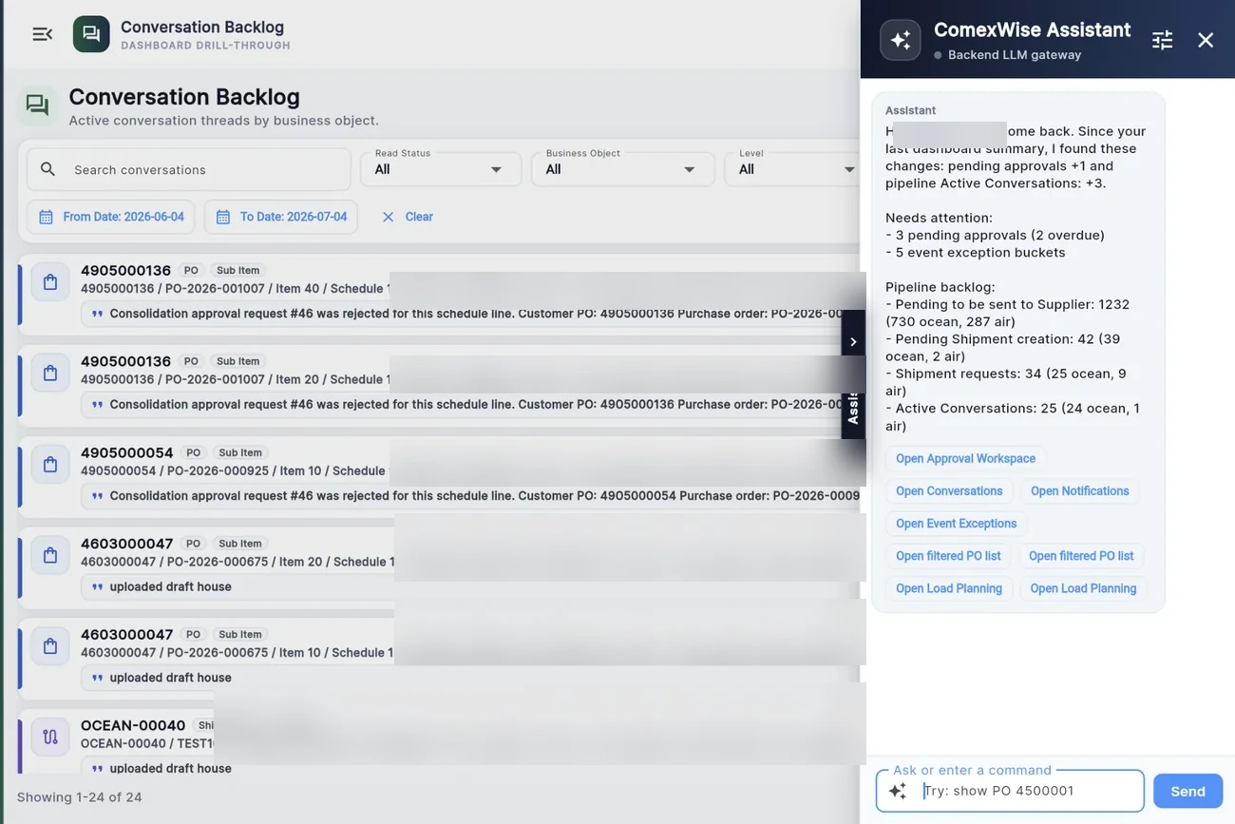
Task: Click 'DASHBOARD DRILL-THROUGH' subtitle
Action: tap(205, 46)
